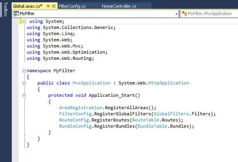Open the MyFilter.MvcApplication type dropdown

coord(210,14)
